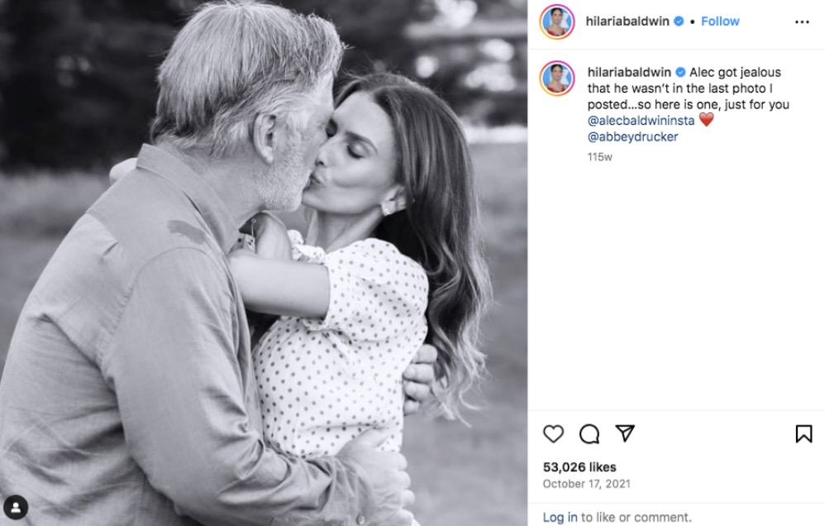825x526 pixels.
Task: Click the Log in link
Action: (x=560, y=517)
